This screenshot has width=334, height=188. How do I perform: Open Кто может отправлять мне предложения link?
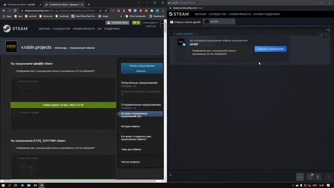tap(136, 138)
